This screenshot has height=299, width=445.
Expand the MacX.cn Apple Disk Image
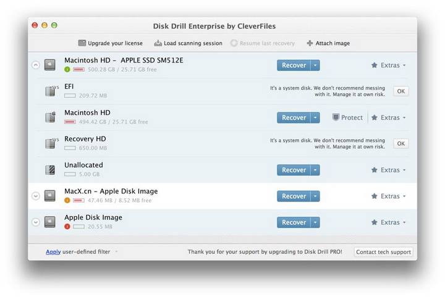pyautogui.click(x=35, y=196)
